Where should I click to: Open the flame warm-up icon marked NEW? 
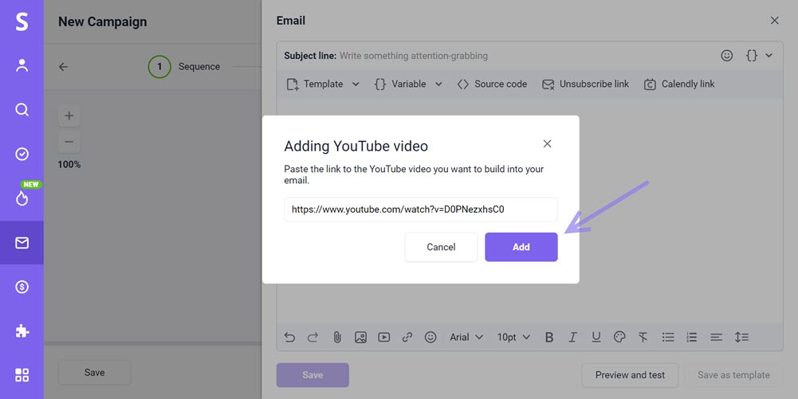coord(22,198)
